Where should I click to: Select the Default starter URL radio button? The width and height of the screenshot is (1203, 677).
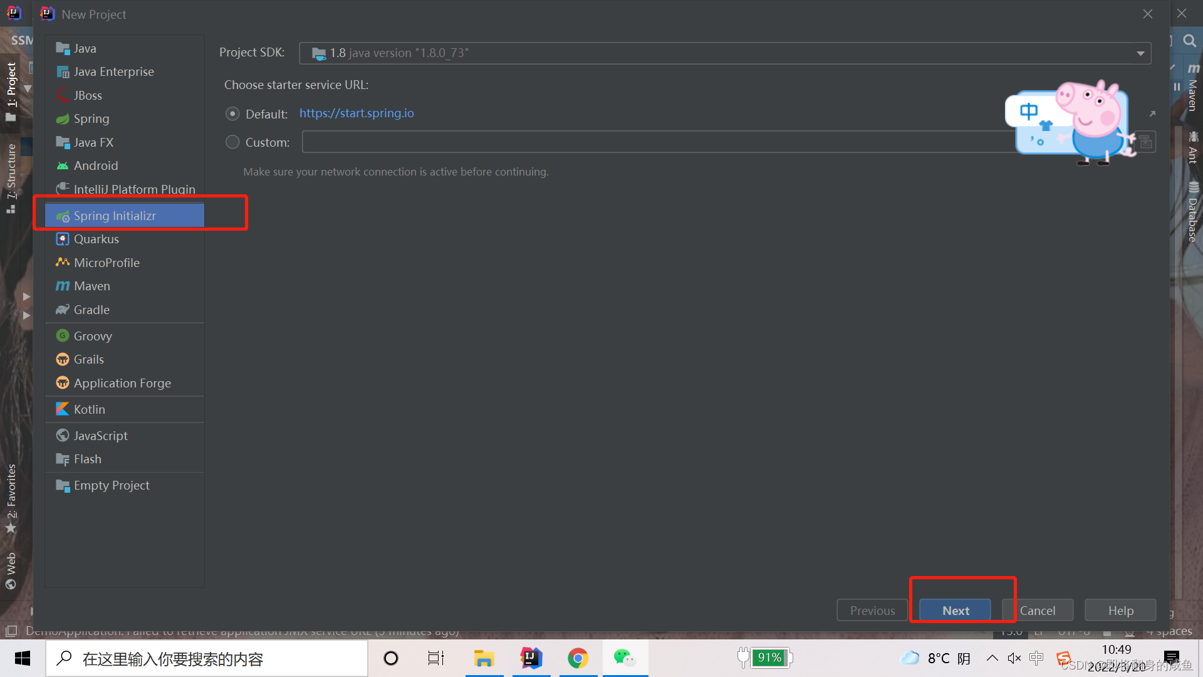point(232,114)
